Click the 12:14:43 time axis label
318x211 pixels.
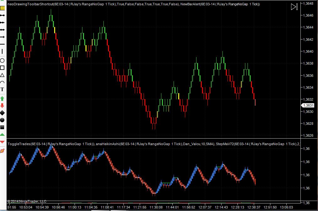tap(221, 207)
